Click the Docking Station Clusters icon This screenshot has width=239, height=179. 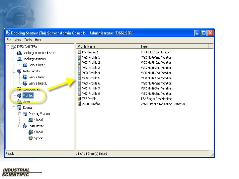point(19,53)
